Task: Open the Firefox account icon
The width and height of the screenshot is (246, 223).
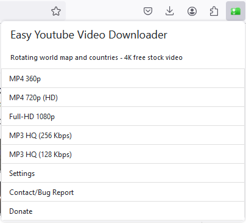Action: pyautogui.click(x=192, y=11)
